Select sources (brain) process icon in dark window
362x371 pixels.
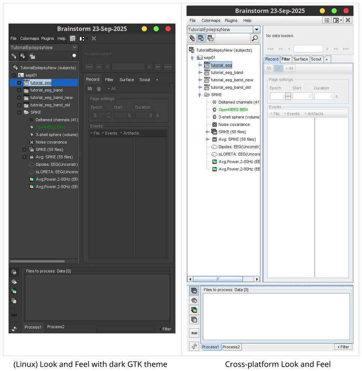(x=14, y=282)
